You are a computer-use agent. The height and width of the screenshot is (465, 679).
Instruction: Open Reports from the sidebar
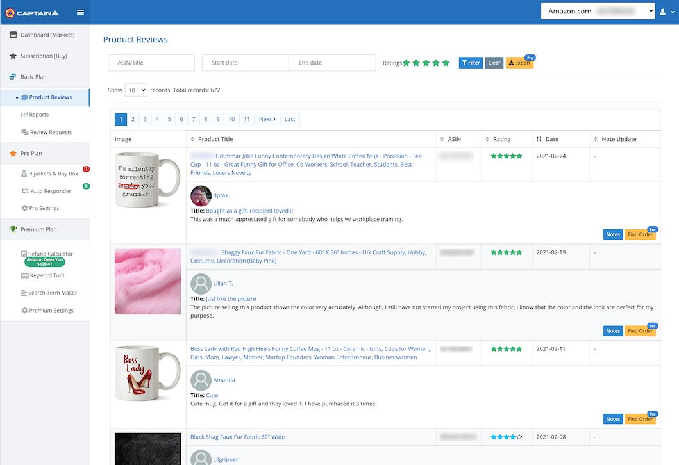tap(35, 115)
